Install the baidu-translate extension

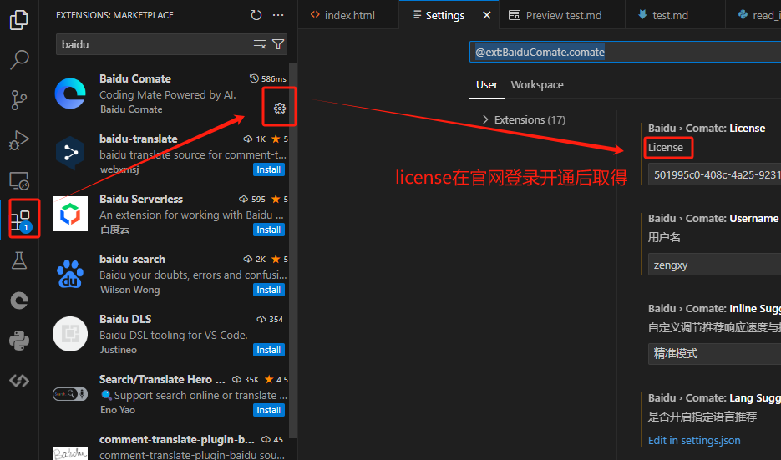[269, 169]
